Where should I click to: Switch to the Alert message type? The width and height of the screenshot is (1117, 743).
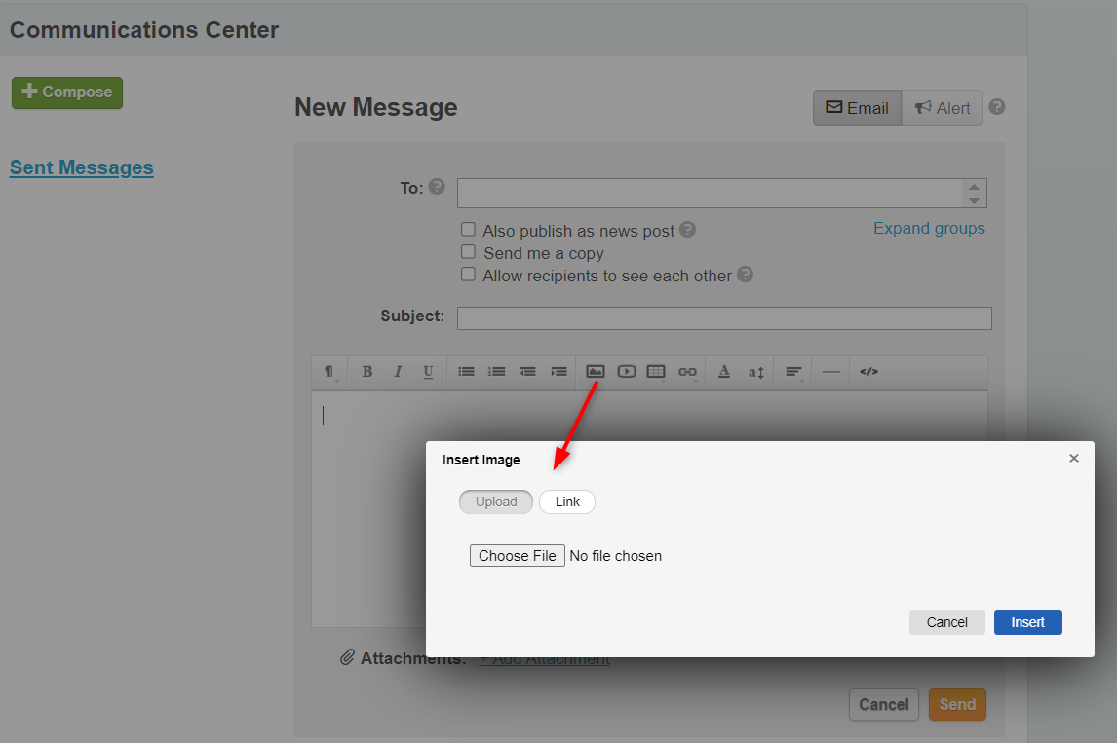click(x=942, y=108)
